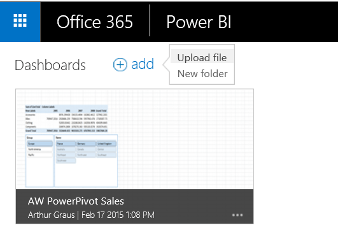Pick the United Kingdom slicer button
The image size is (338, 237).
click(106, 143)
